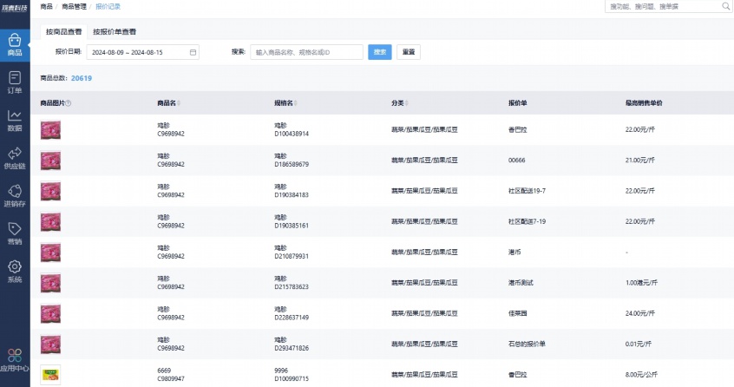Open the 商品 sidebar module
This screenshot has height=387, width=734.
pyautogui.click(x=15, y=45)
